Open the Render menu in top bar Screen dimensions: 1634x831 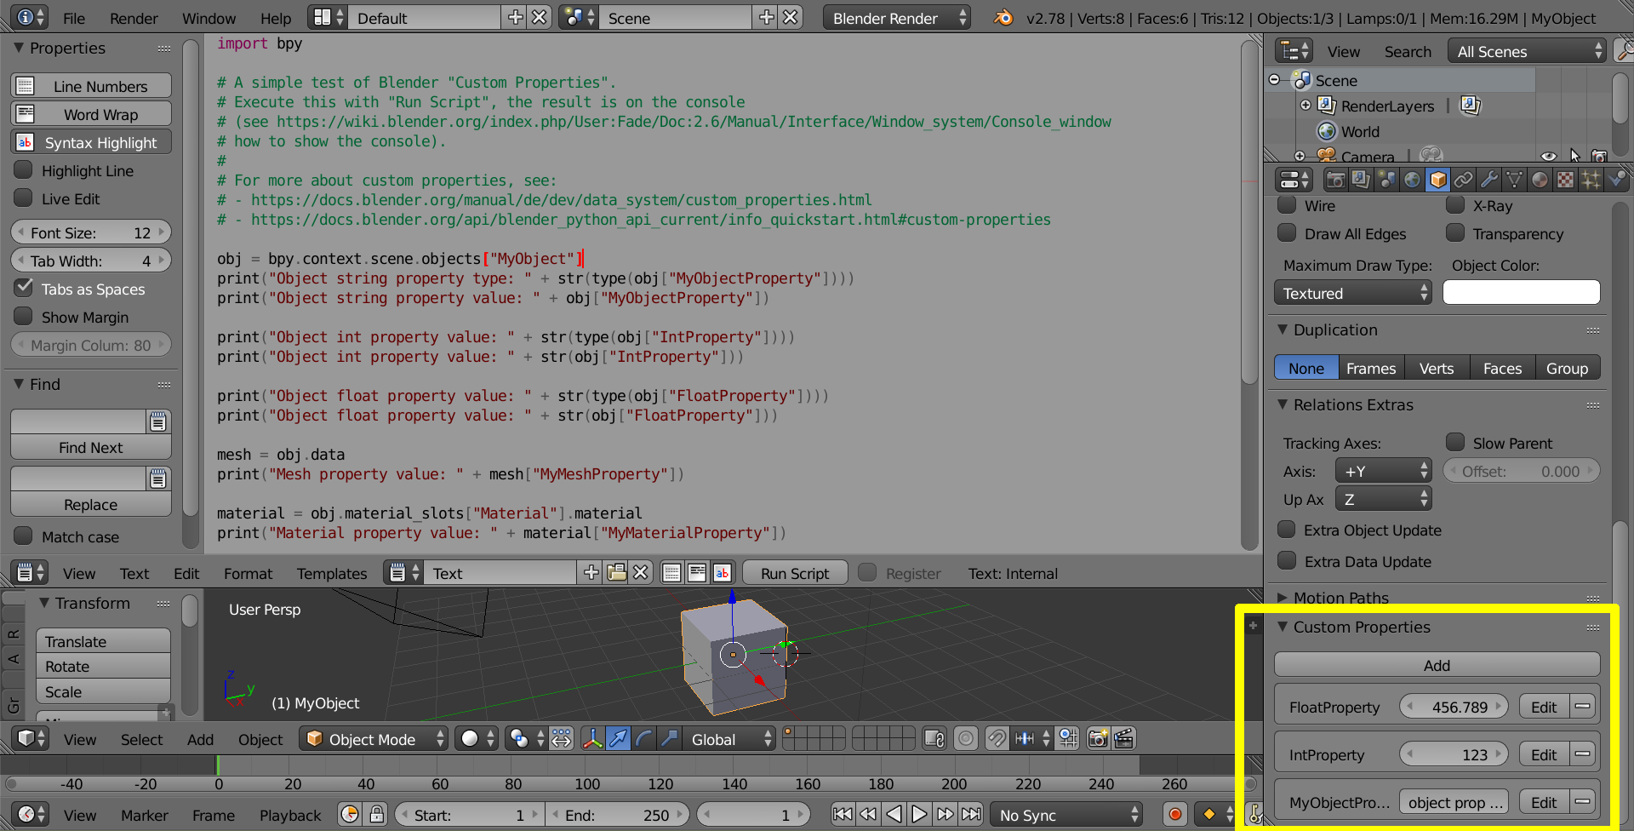[x=134, y=18]
